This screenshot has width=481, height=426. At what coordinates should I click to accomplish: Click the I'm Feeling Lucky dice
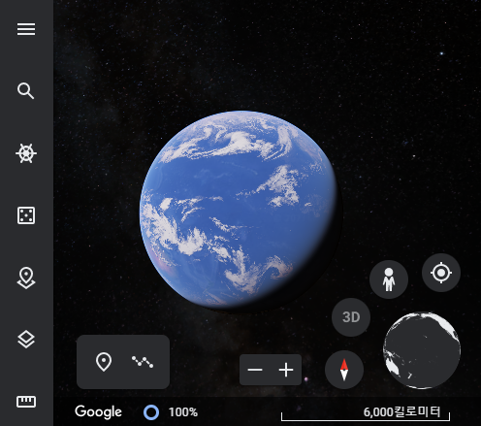(26, 215)
